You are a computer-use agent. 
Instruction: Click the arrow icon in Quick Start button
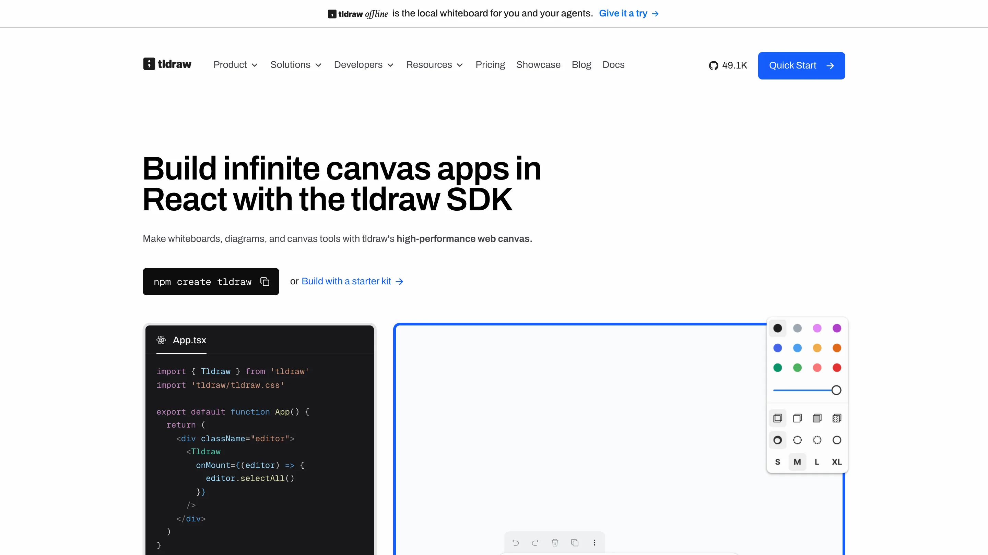coord(830,66)
